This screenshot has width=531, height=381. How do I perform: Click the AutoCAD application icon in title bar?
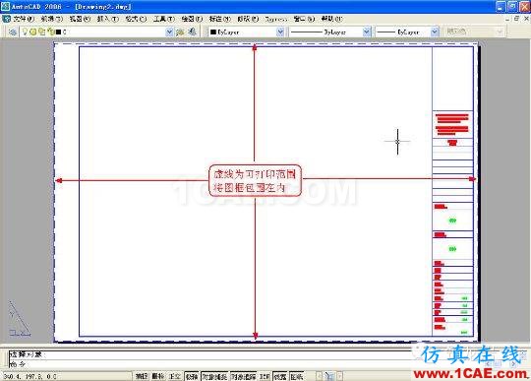(6, 6)
